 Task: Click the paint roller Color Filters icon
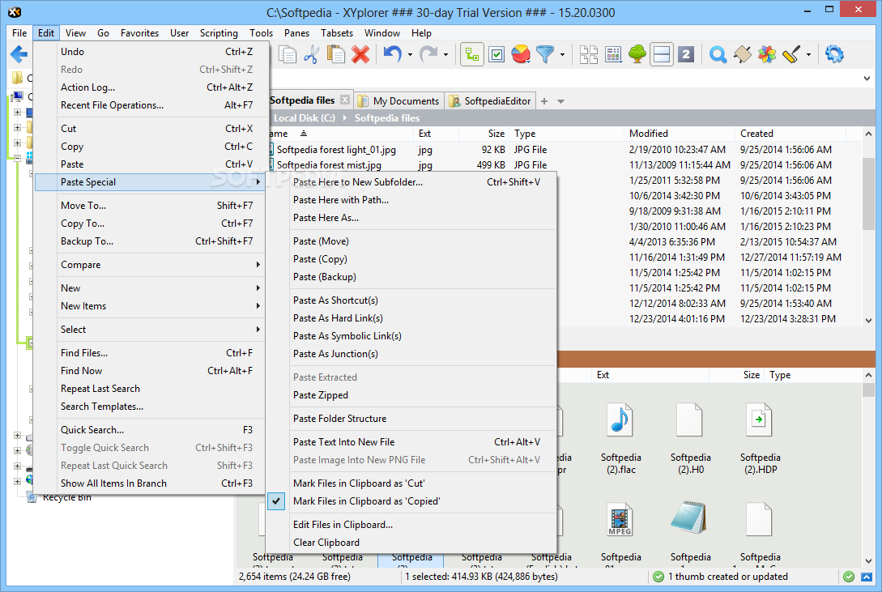790,54
